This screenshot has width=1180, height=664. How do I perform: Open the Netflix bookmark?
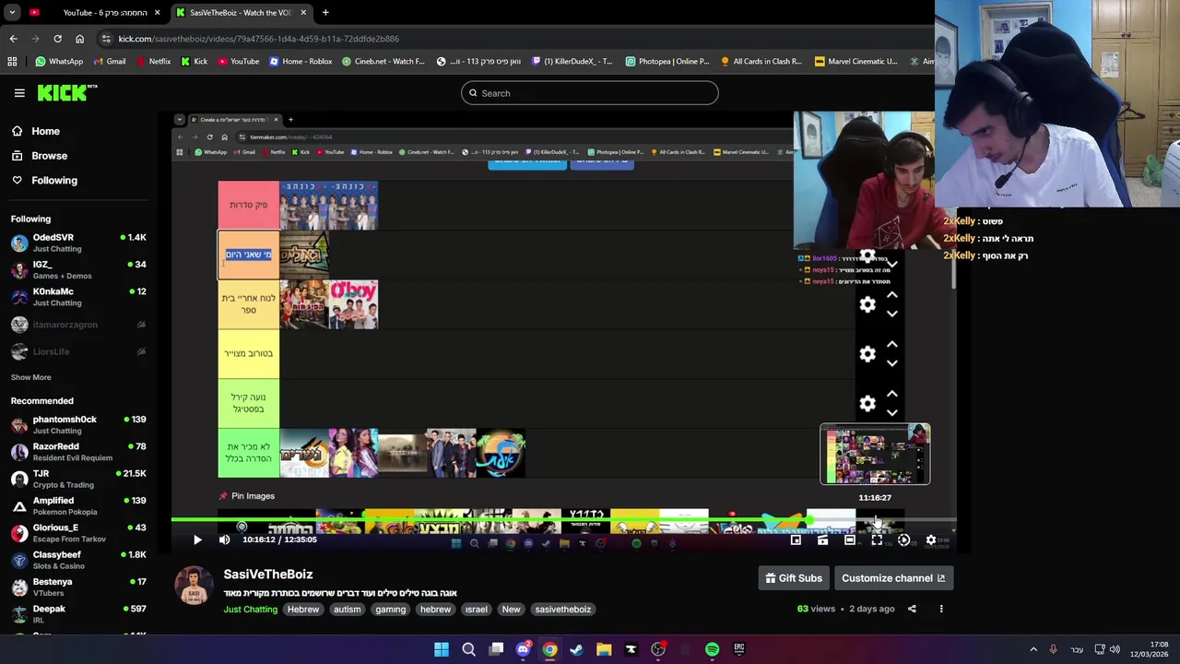click(153, 62)
